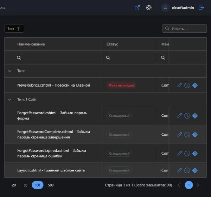Click the search magnifier in Искать field
This screenshot has height=197, width=211.
pyautogui.click(x=167, y=28)
